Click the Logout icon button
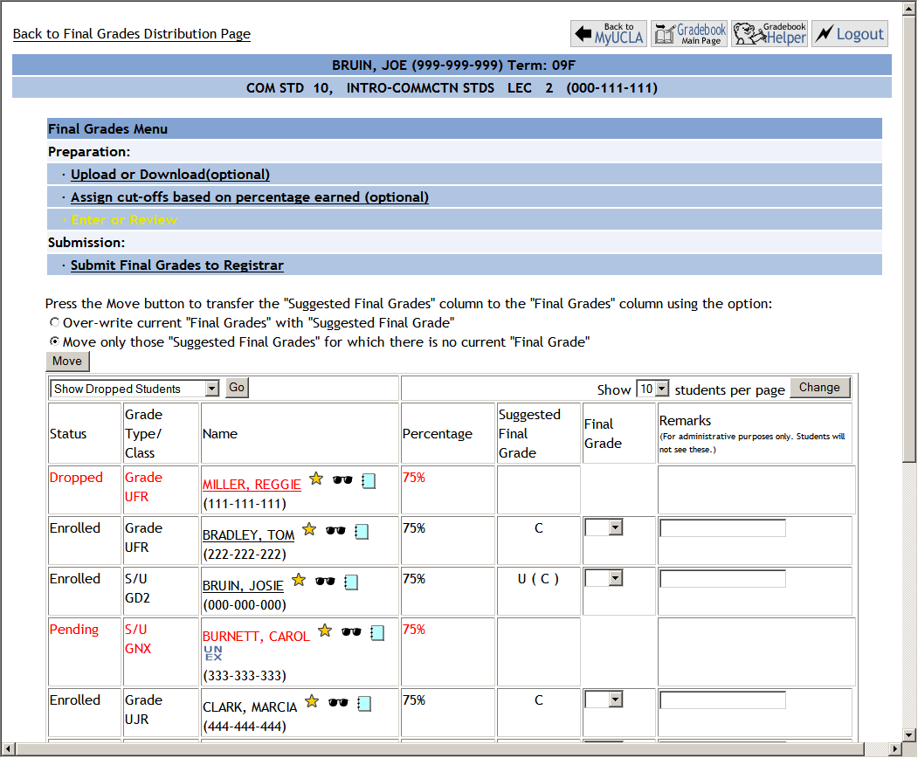 (x=849, y=34)
